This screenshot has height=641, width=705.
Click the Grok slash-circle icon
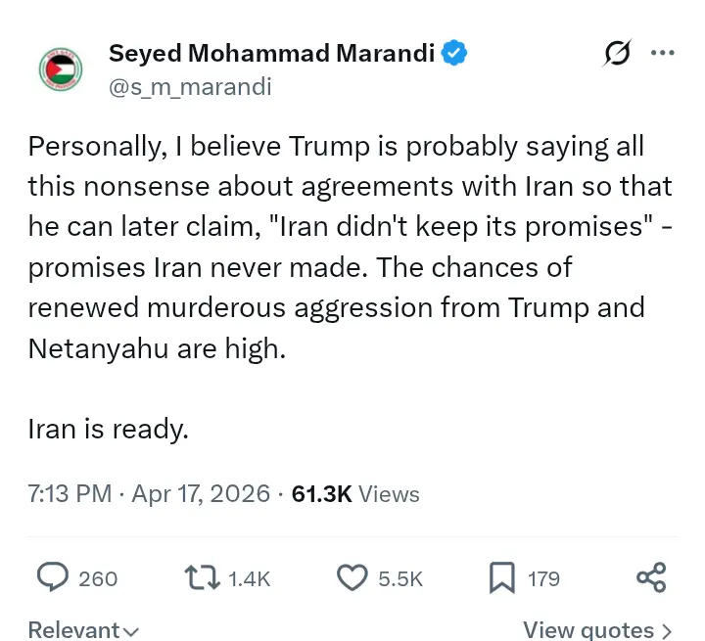click(617, 54)
